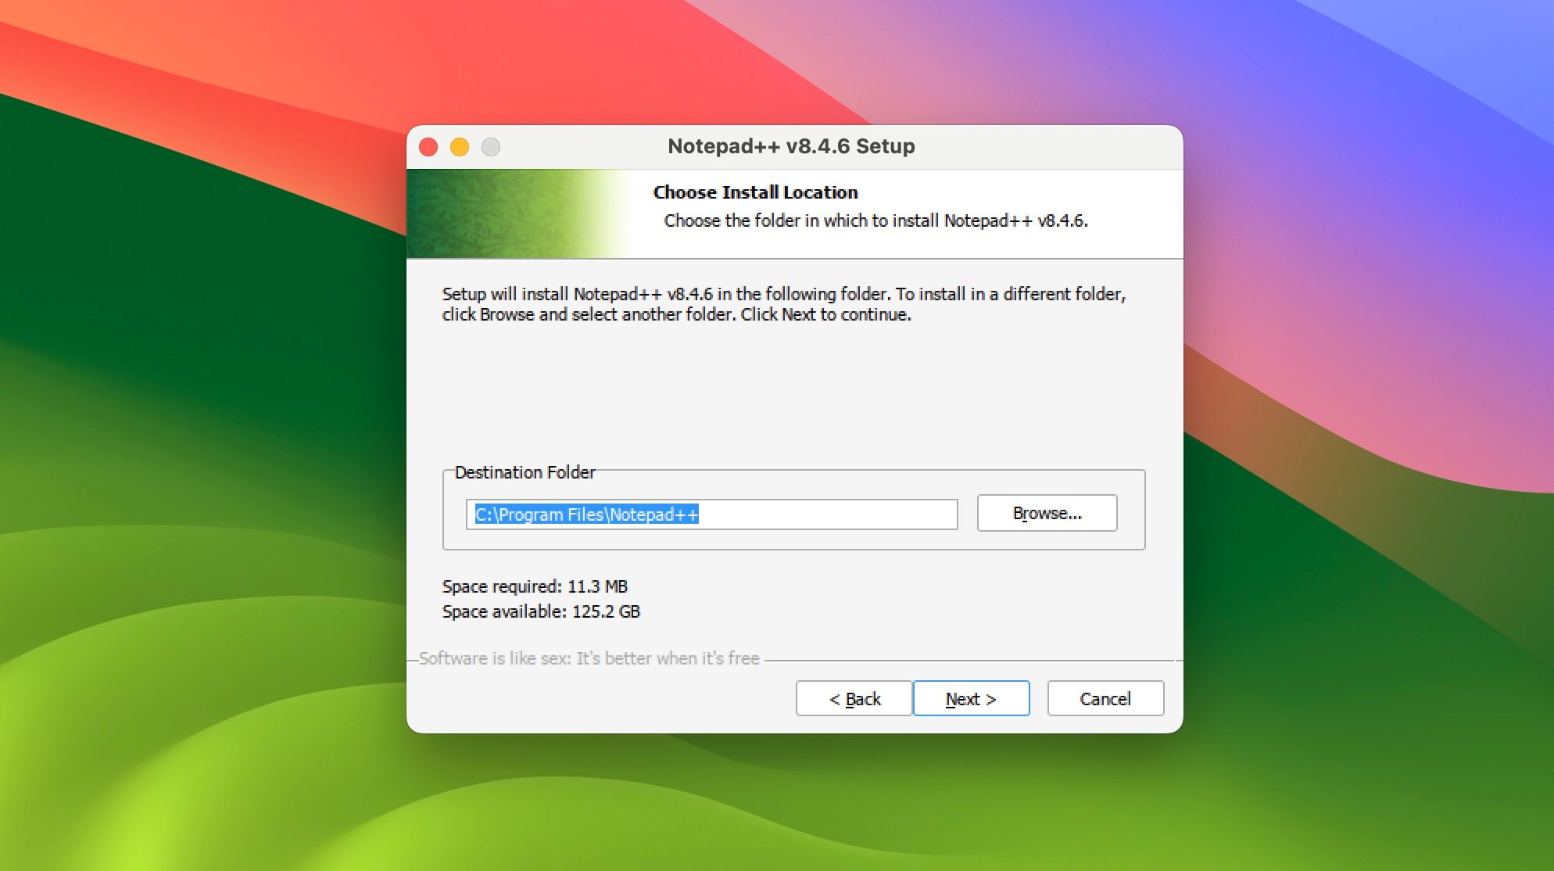Go back to the previous setup step
1554x871 pixels.
click(x=853, y=698)
